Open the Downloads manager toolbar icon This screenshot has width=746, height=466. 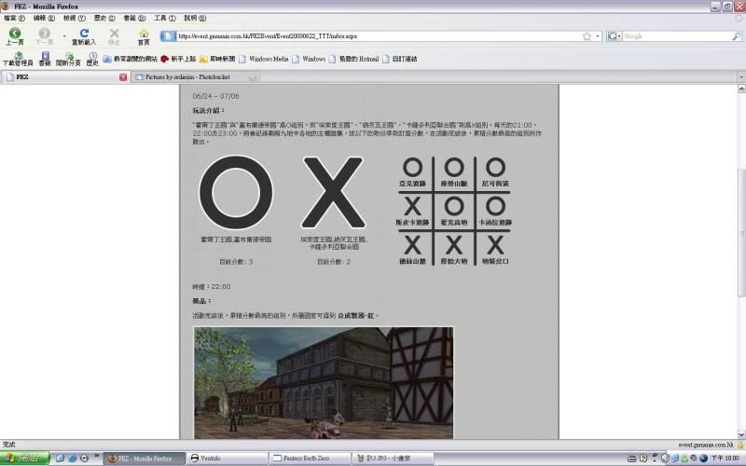(x=18, y=56)
